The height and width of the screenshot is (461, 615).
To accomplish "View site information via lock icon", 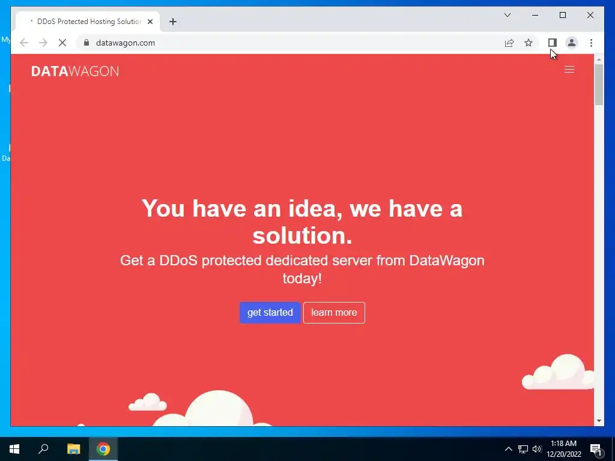I will point(86,43).
